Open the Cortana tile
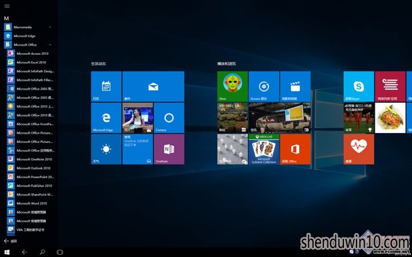This screenshot has height=257, width=412. pos(169,118)
